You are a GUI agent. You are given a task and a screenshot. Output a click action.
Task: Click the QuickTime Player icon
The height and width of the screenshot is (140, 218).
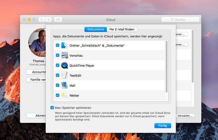click(65, 65)
